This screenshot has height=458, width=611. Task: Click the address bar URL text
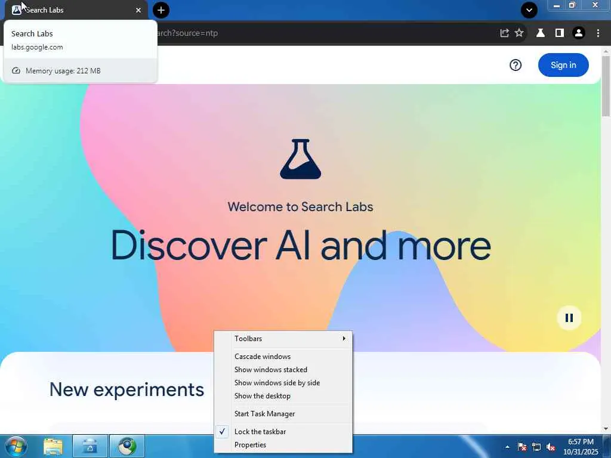pyautogui.click(x=187, y=33)
